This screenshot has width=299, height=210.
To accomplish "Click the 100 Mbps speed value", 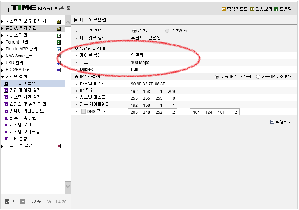I will pos(140,63).
